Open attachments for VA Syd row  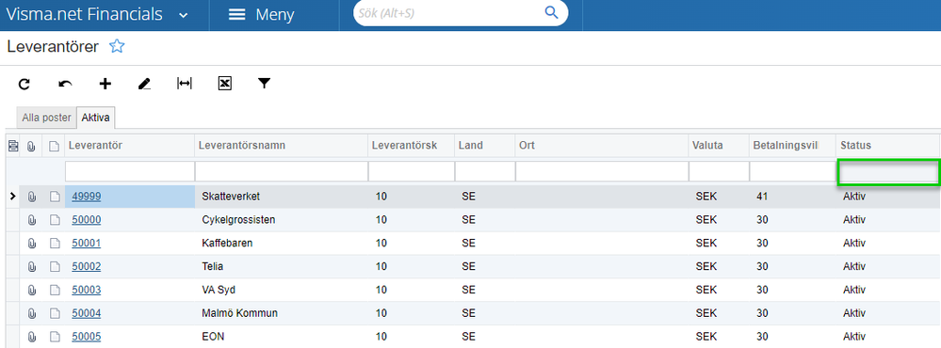coord(32,290)
